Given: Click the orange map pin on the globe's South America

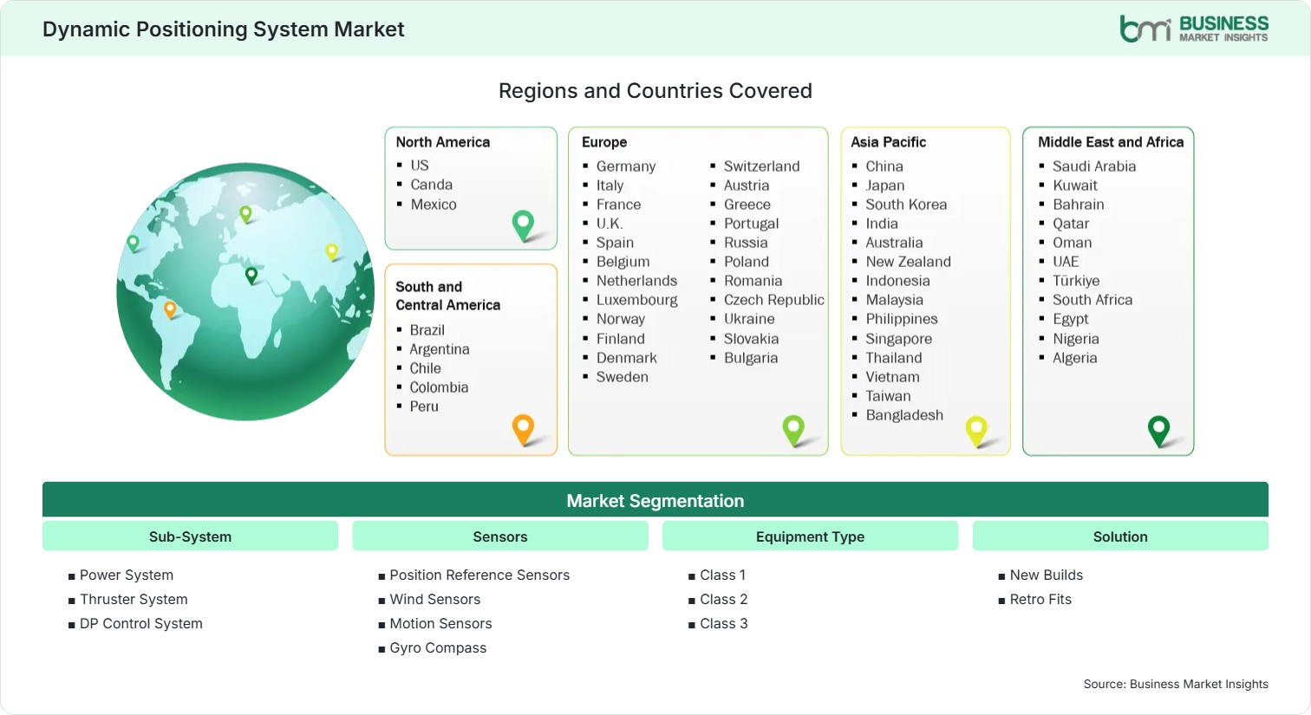Looking at the screenshot, I should [x=170, y=309].
